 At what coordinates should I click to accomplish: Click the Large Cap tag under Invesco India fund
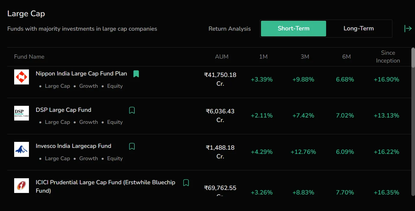57,158
